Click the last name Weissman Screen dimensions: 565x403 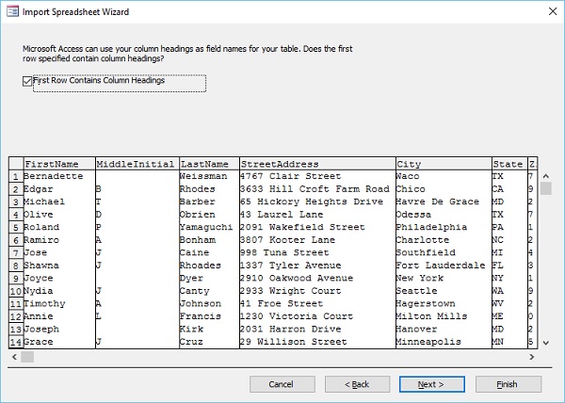pos(209,176)
